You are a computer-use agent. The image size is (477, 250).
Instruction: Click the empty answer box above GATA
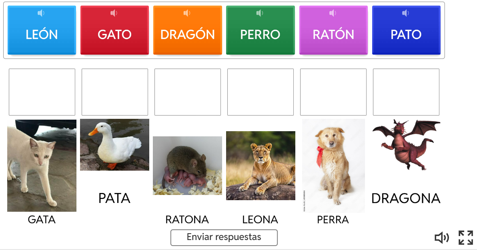pyautogui.click(x=42, y=92)
